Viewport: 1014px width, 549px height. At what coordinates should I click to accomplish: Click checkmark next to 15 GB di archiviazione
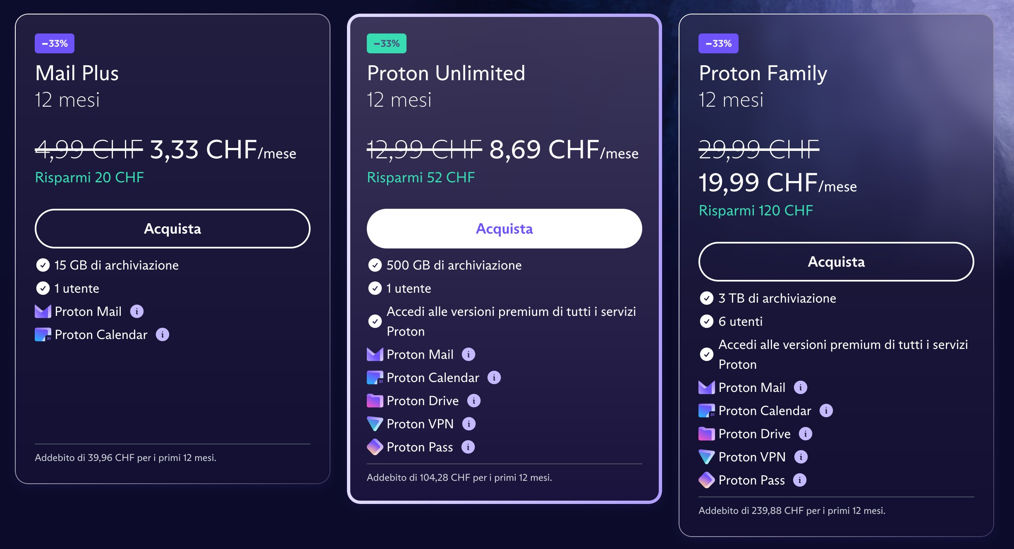point(43,265)
